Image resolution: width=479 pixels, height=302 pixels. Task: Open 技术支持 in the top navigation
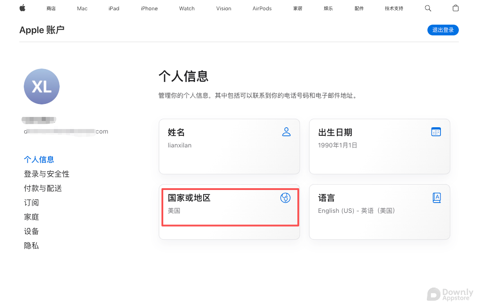click(x=394, y=9)
